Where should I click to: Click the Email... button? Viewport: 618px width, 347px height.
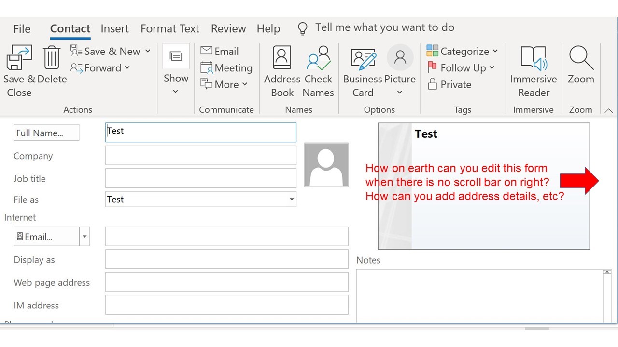point(46,237)
